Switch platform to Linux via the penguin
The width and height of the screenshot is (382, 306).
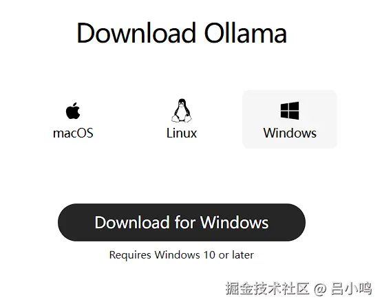[182, 110]
